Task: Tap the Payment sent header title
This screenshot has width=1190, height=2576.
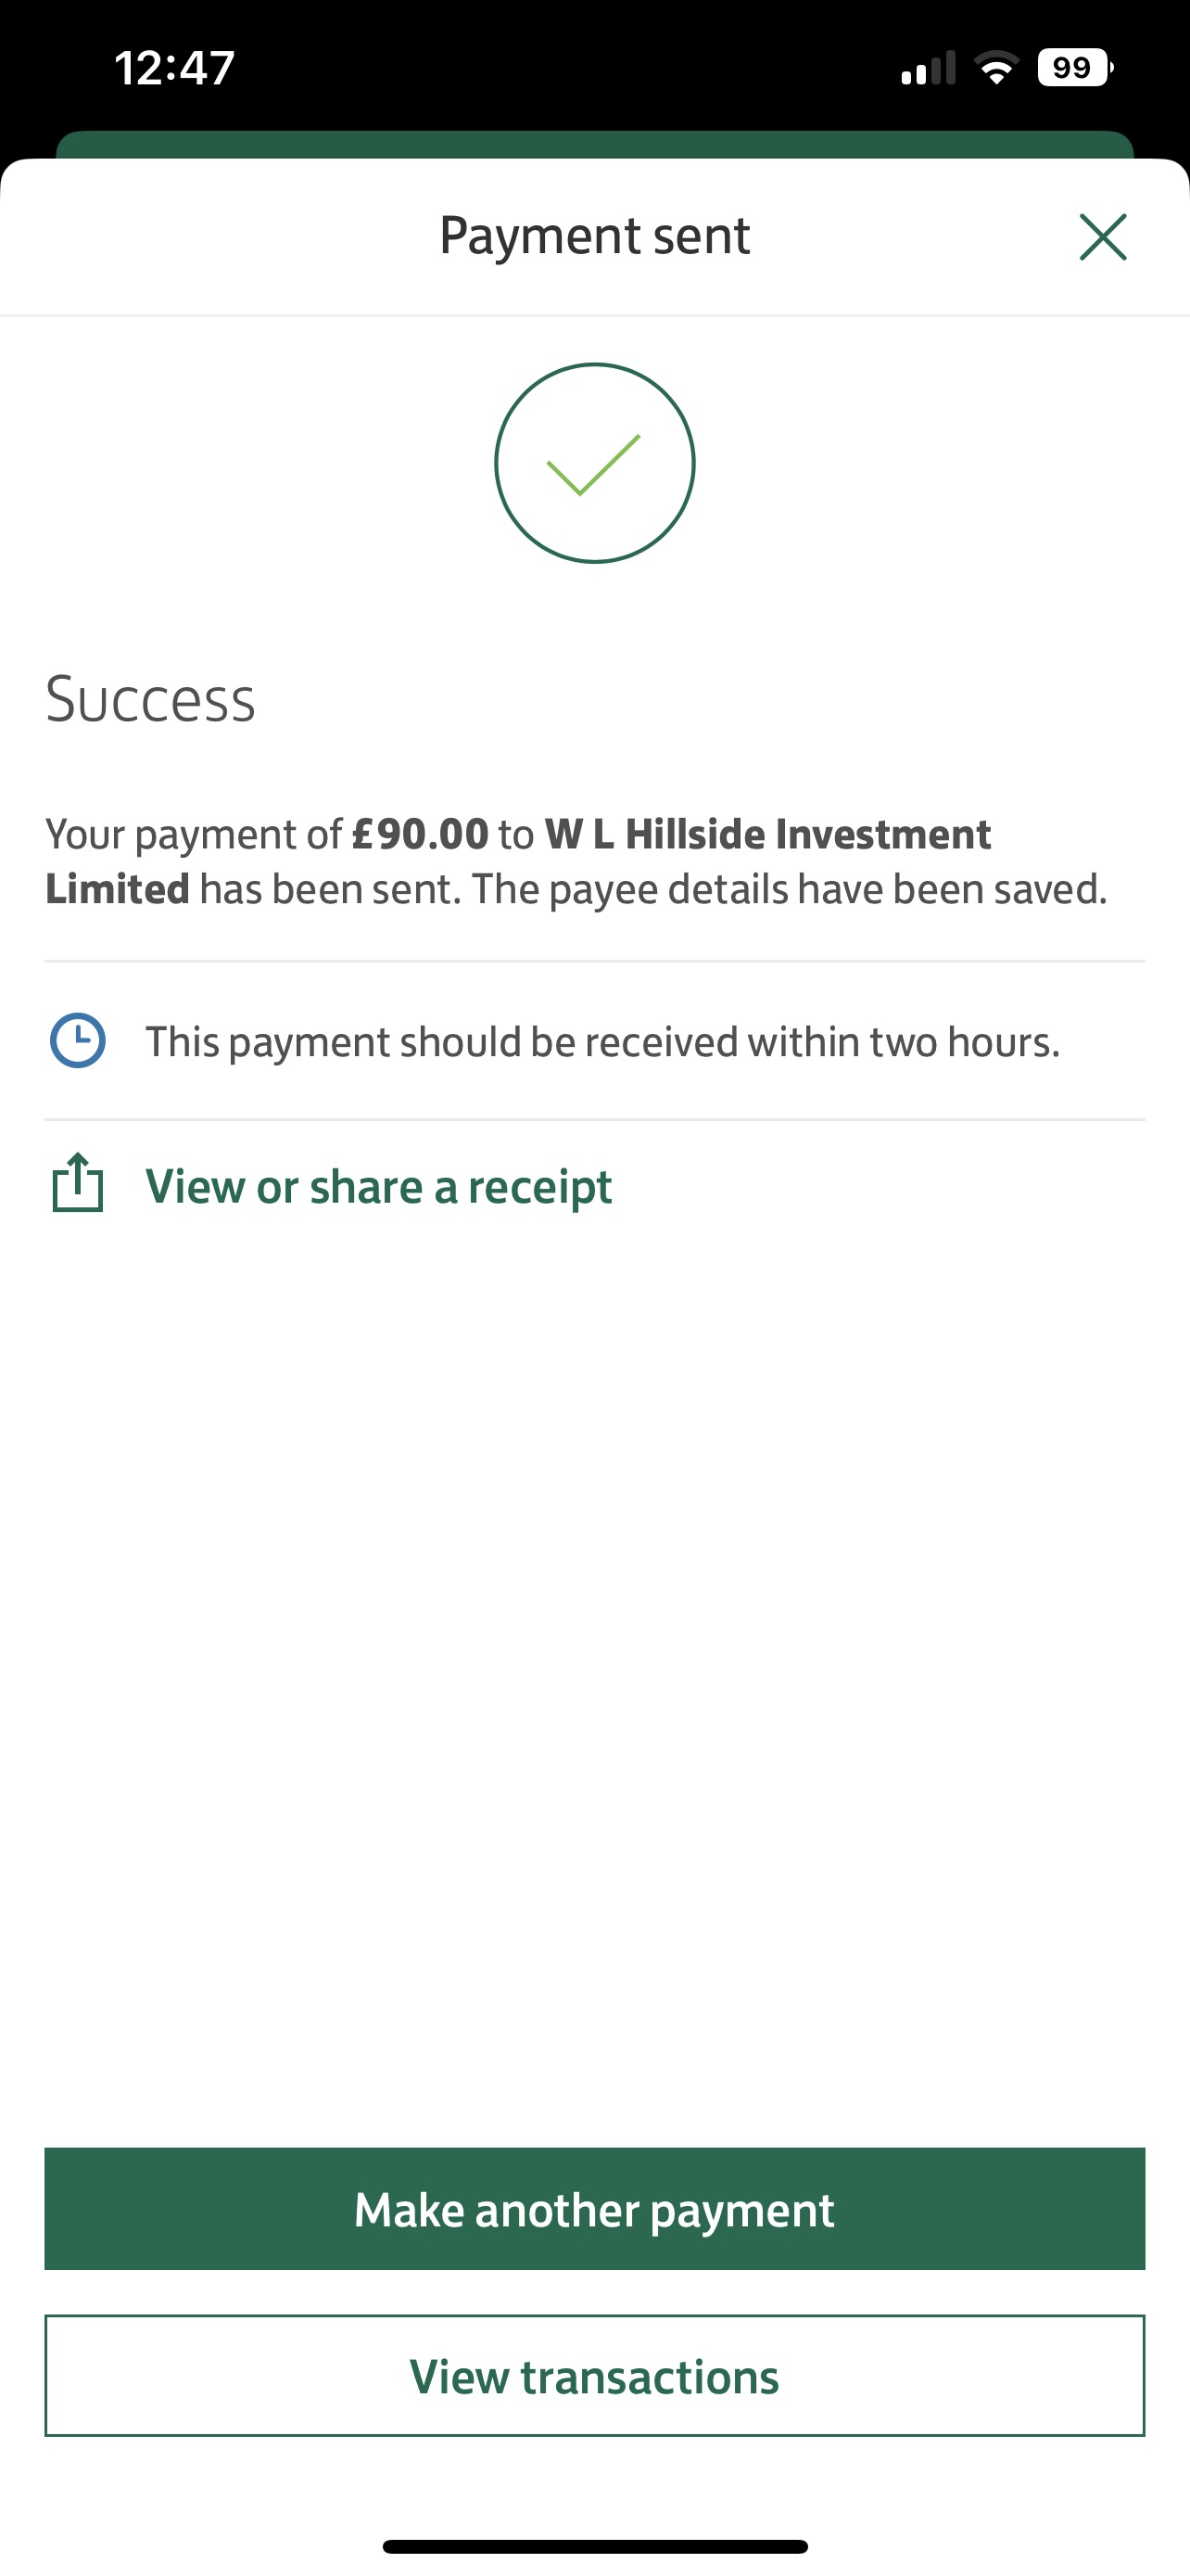Action: click(x=594, y=236)
